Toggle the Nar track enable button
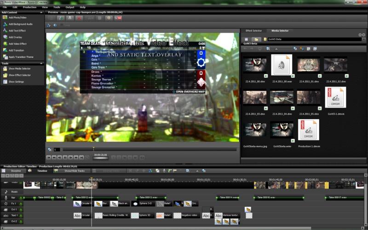The width and height of the screenshot is (368, 230). (21, 198)
